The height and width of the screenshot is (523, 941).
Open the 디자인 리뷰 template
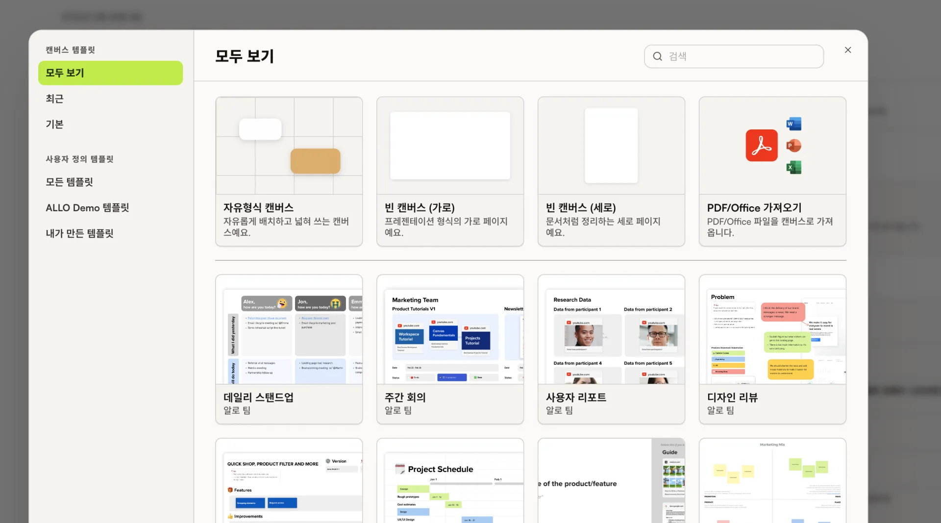point(772,349)
